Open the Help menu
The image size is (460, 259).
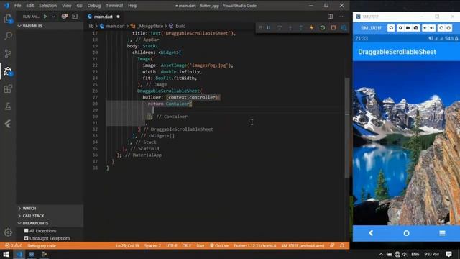132,6
